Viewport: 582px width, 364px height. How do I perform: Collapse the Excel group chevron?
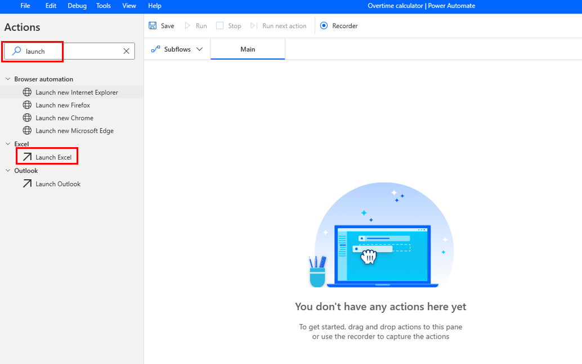point(8,144)
